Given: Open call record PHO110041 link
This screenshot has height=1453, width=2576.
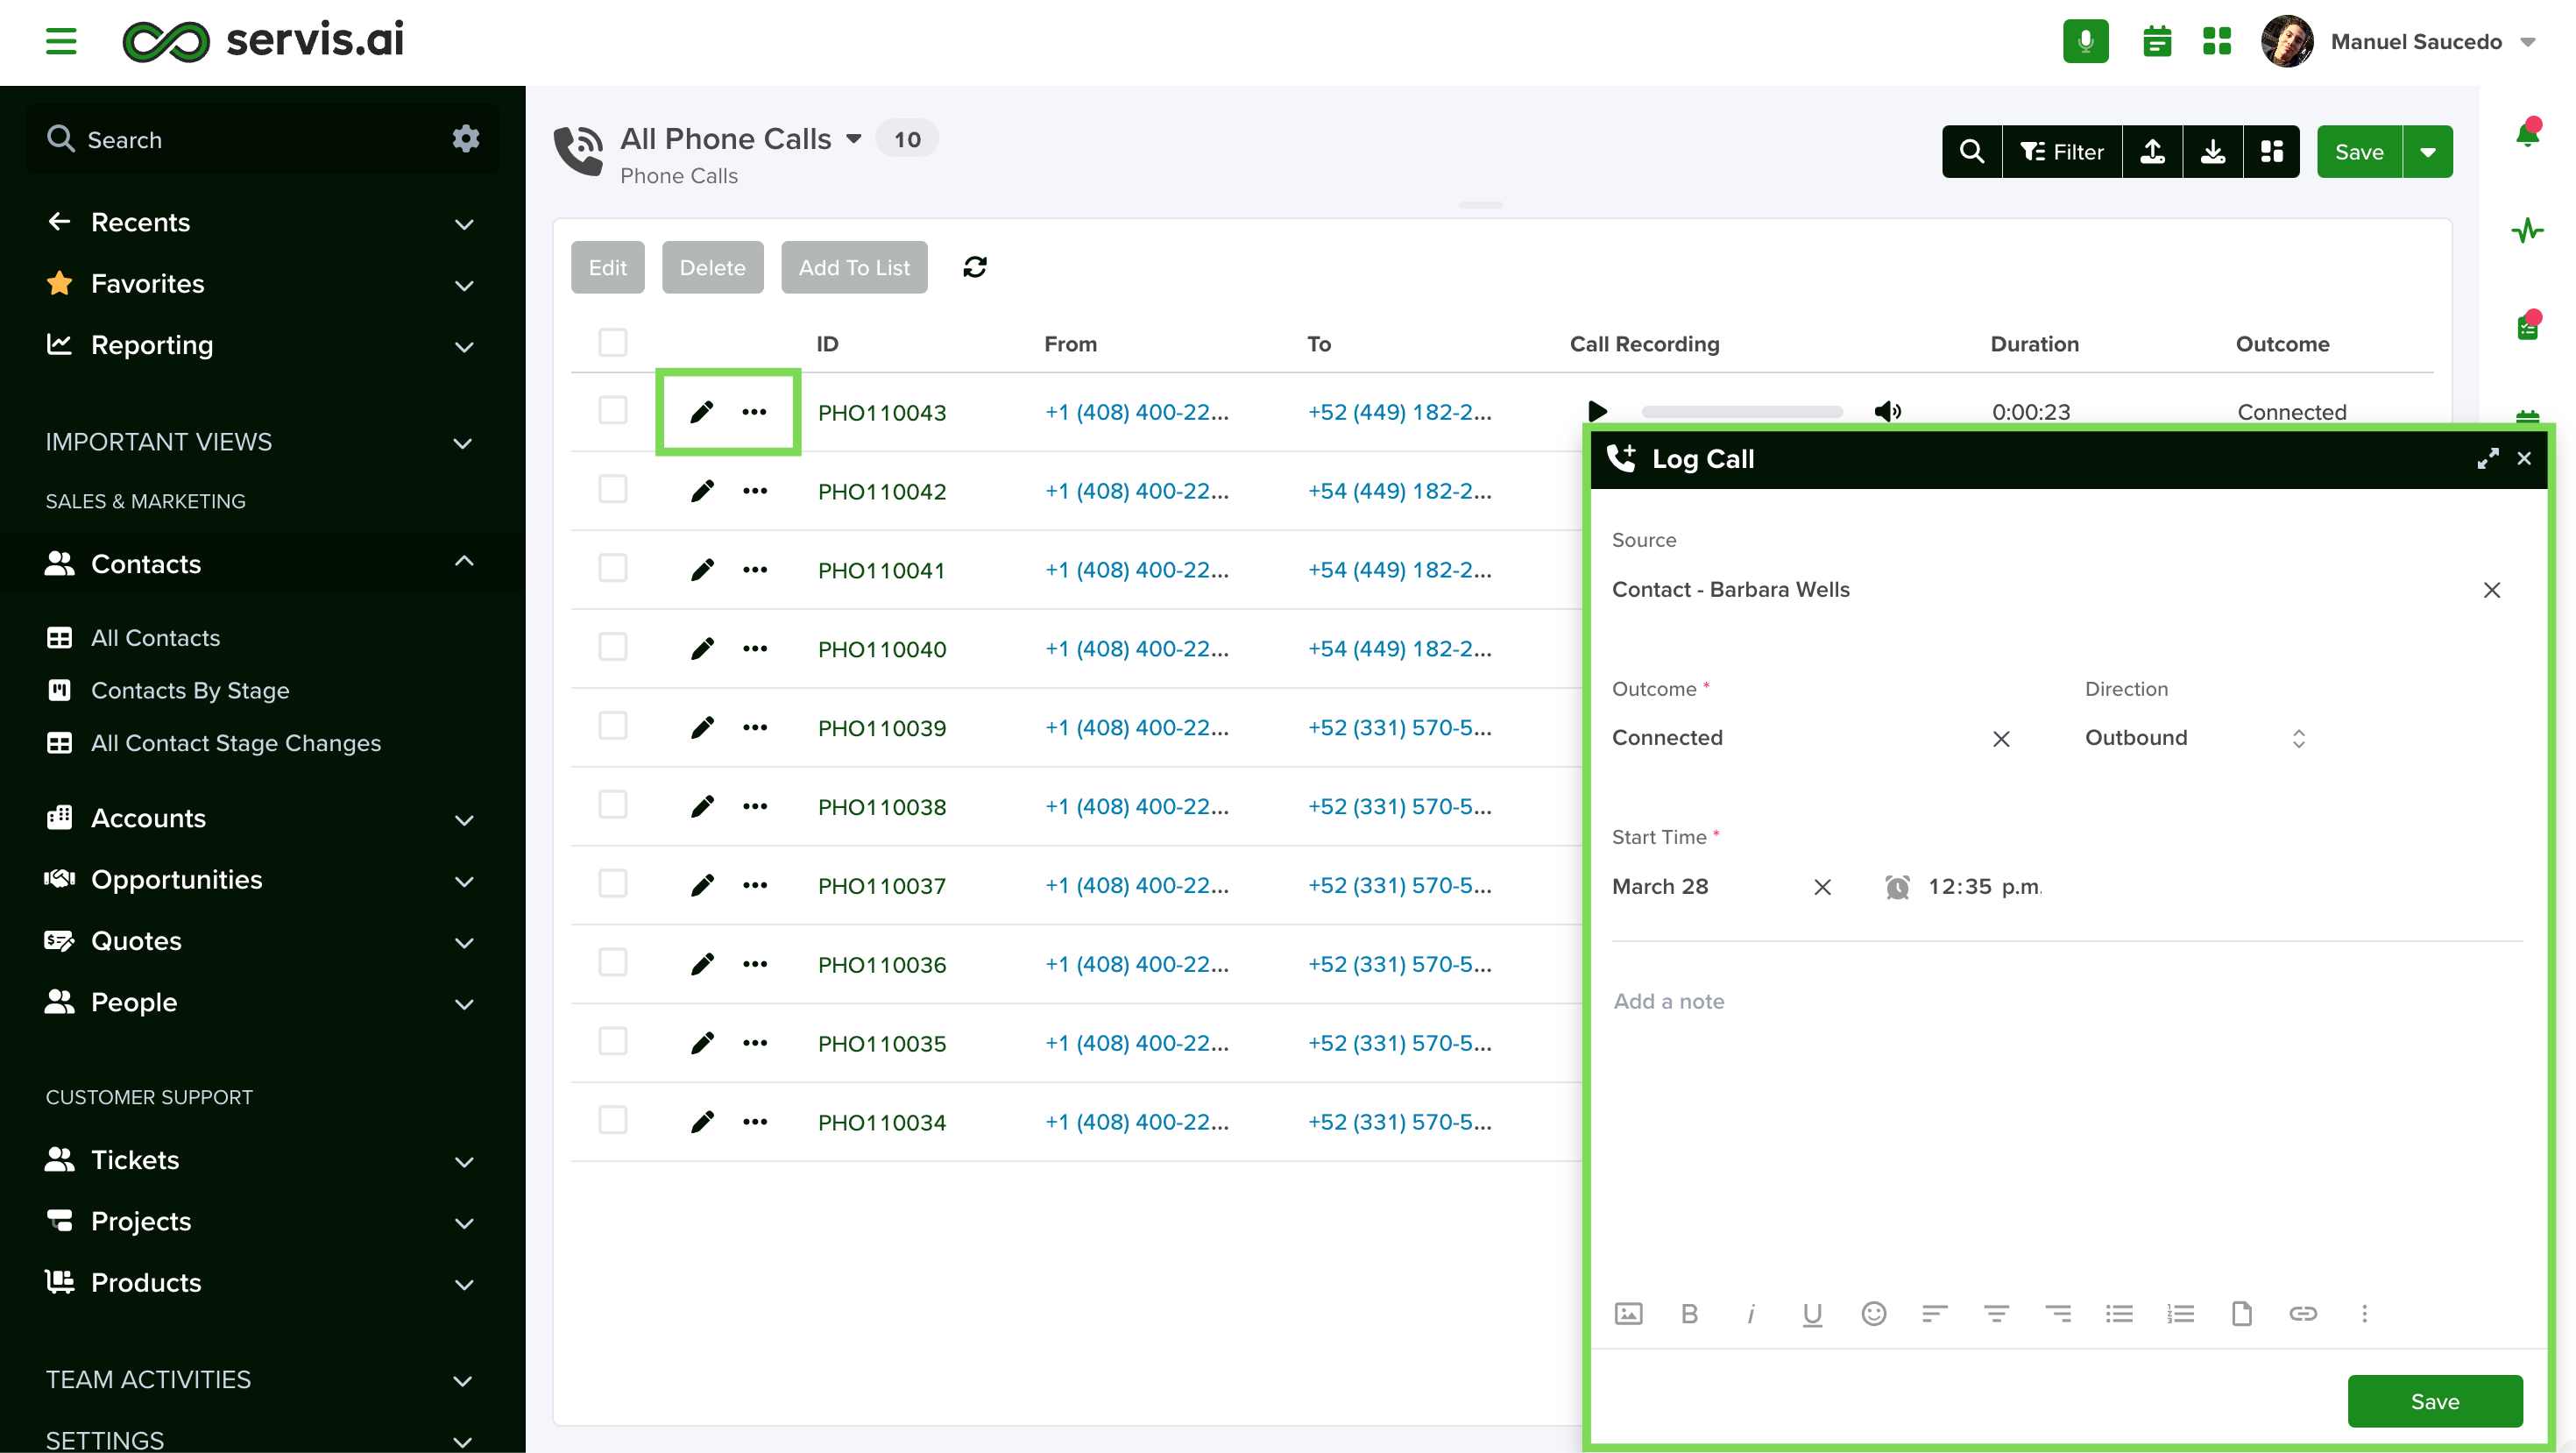Looking at the screenshot, I should click(x=881, y=570).
